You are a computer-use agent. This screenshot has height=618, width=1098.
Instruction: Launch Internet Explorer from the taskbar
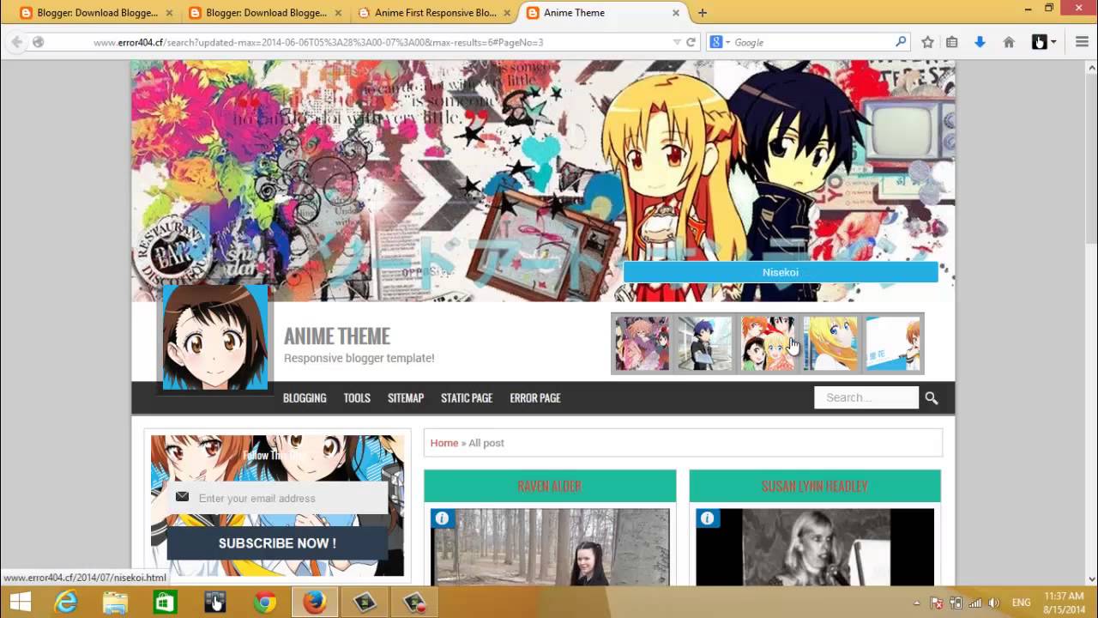pyautogui.click(x=66, y=603)
